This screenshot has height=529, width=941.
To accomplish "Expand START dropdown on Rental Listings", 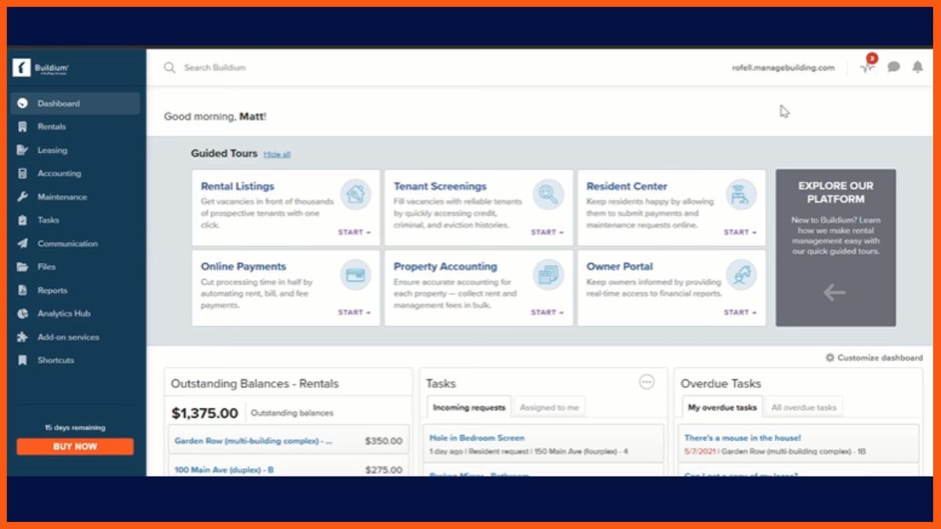I will (x=354, y=232).
